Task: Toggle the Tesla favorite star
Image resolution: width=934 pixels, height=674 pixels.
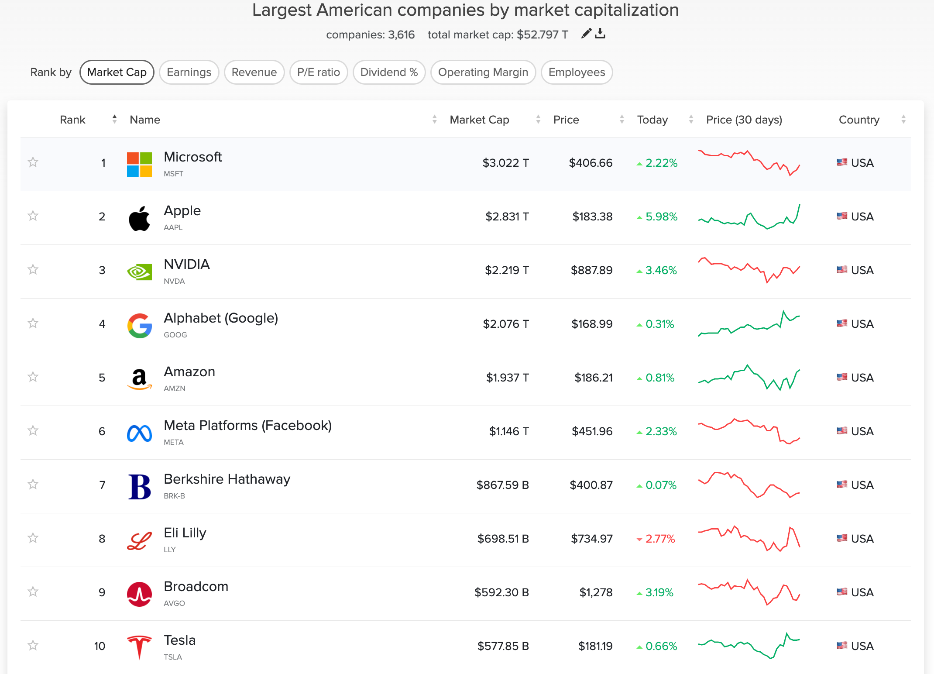Action: coord(33,646)
